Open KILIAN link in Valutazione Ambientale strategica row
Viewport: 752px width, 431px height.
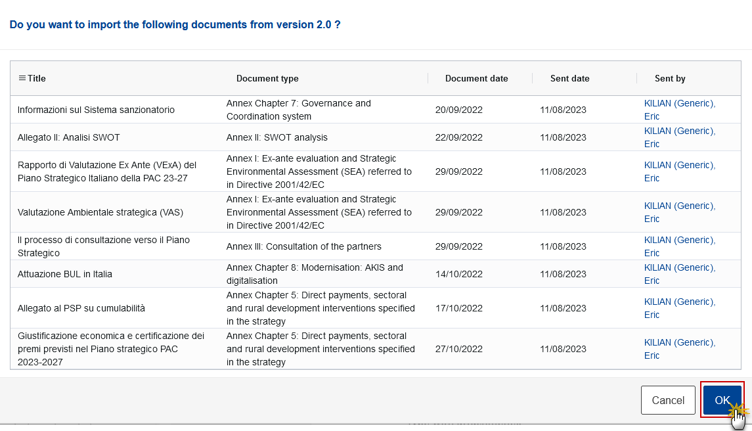(680, 212)
